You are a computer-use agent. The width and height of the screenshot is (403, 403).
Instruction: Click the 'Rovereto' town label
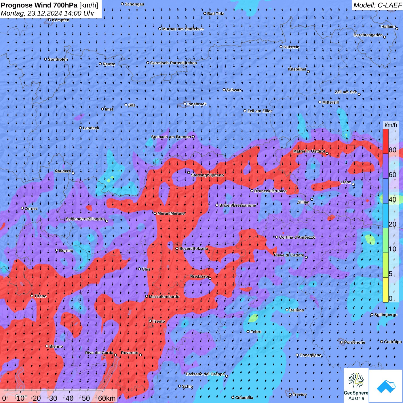tap(130, 353)
